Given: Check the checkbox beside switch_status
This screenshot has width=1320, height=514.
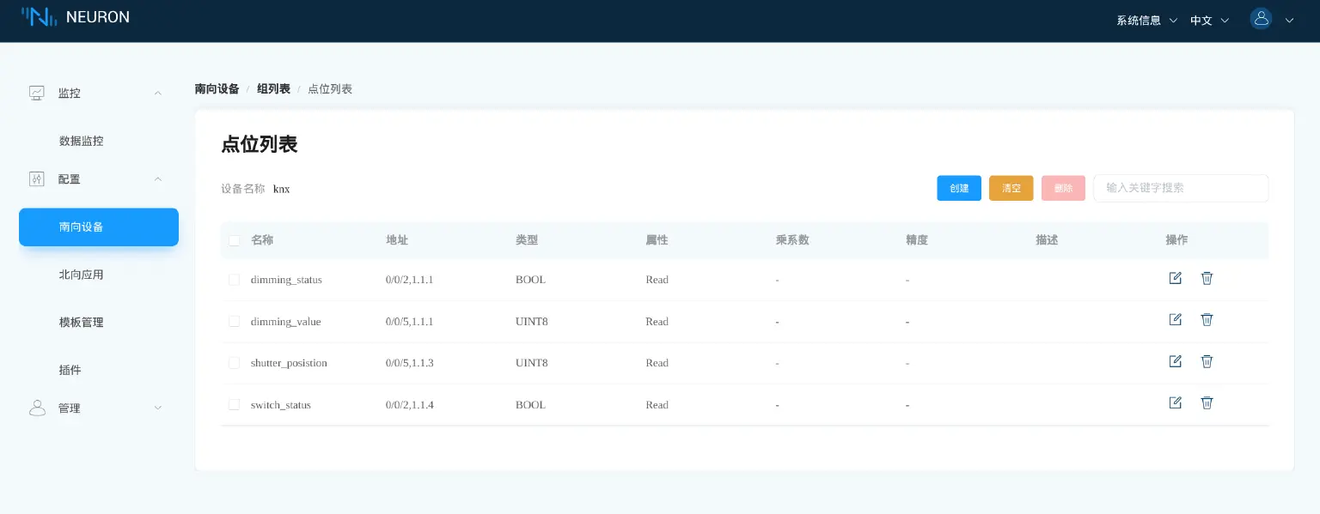Looking at the screenshot, I should pos(235,404).
